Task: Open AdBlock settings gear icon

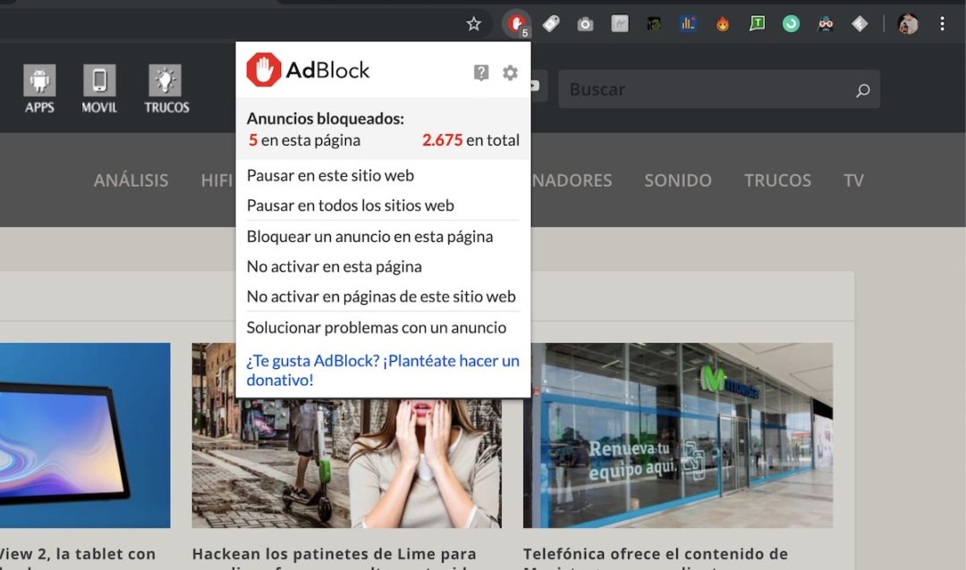Action: coord(510,72)
